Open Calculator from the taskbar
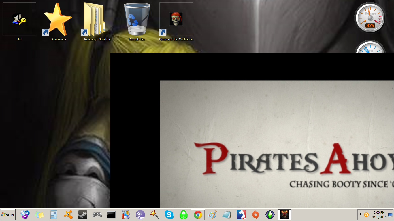 tap(54, 215)
